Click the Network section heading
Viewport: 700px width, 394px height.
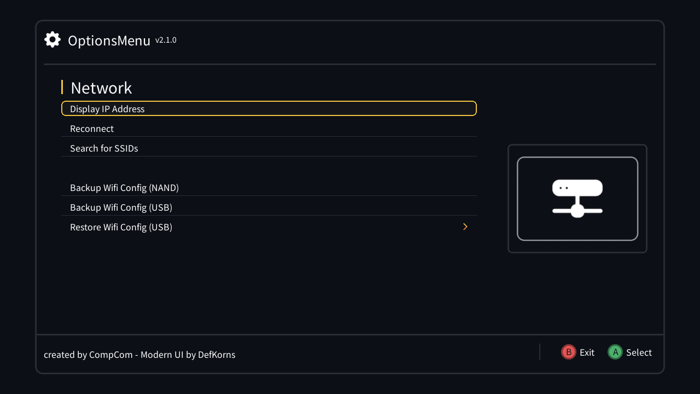point(101,88)
